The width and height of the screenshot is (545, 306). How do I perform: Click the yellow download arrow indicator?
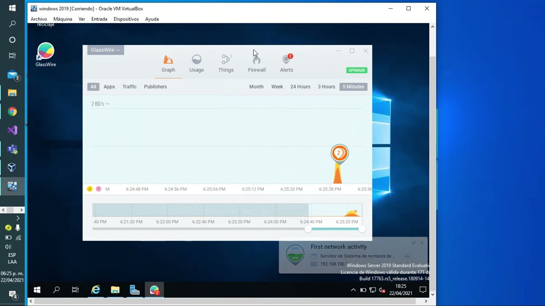89,189
